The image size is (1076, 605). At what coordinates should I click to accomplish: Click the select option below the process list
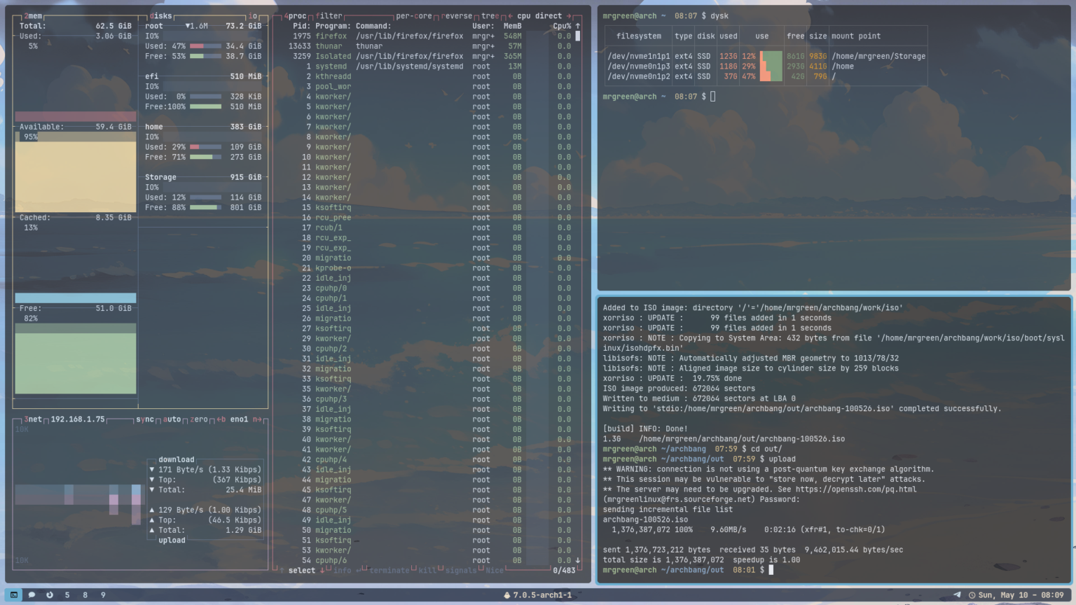click(x=302, y=571)
